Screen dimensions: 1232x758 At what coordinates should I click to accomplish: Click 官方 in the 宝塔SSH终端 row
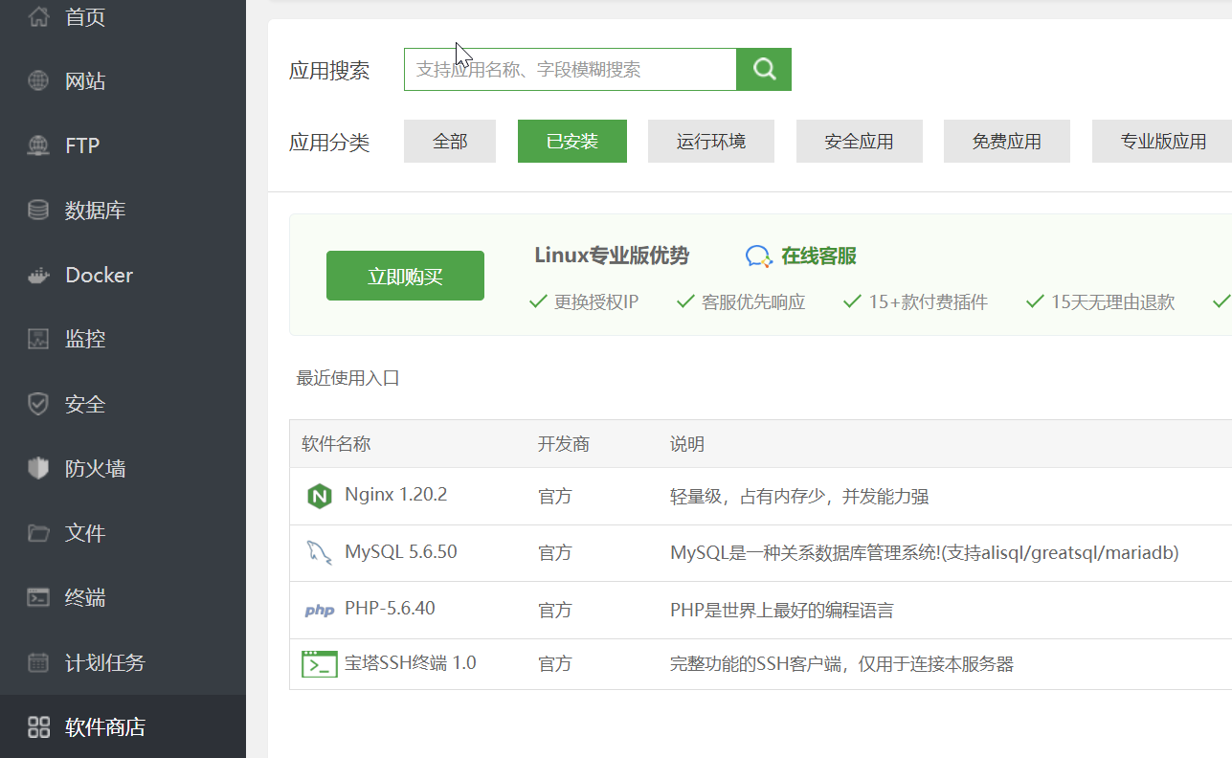pyautogui.click(x=555, y=664)
